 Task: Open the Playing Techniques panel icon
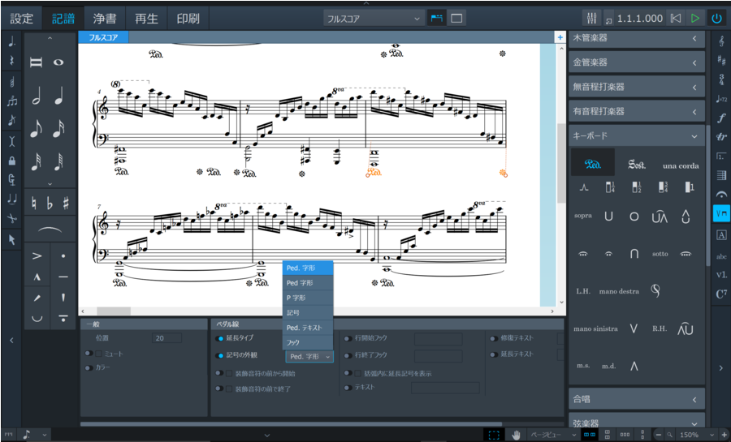[x=721, y=213]
